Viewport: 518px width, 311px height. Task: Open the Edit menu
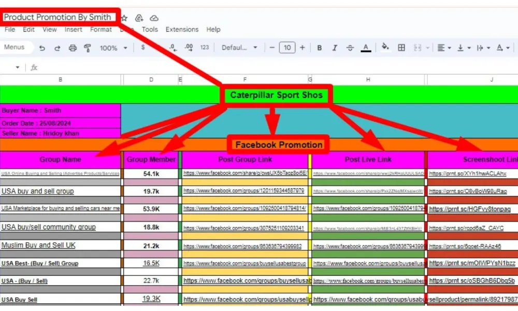(28, 29)
